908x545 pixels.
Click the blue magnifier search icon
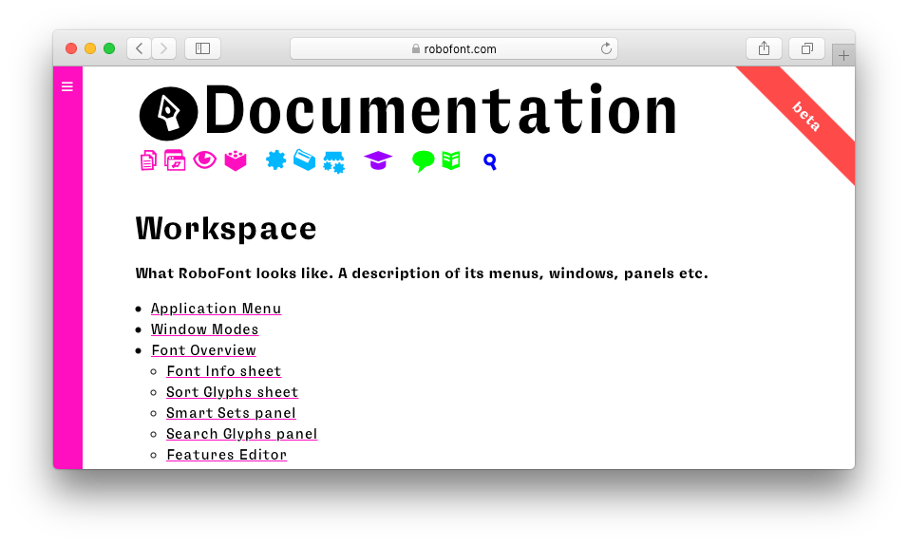(490, 161)
